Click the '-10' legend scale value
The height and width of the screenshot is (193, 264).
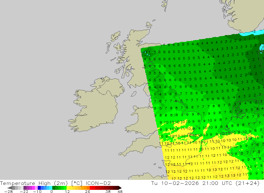(x=37, y=192)
